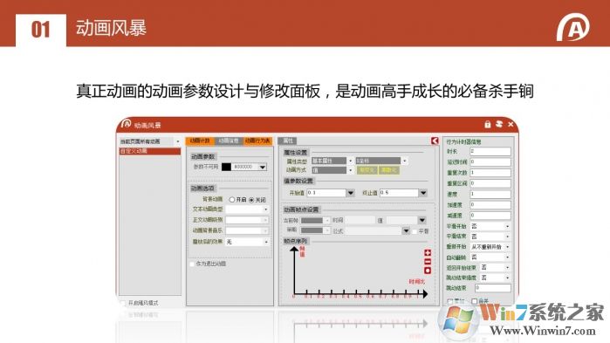The image size is (610, 343).
Task: Click the 重复区间 input field
Action: pos(490,183)
